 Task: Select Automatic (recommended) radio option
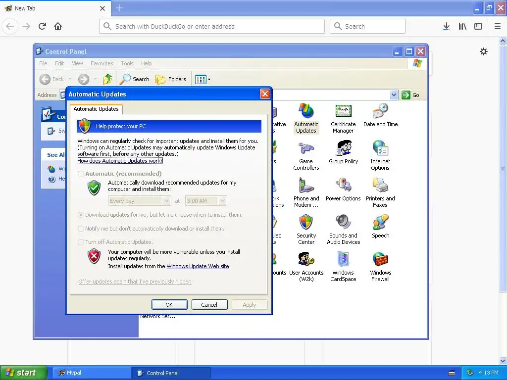click(81, 174)
